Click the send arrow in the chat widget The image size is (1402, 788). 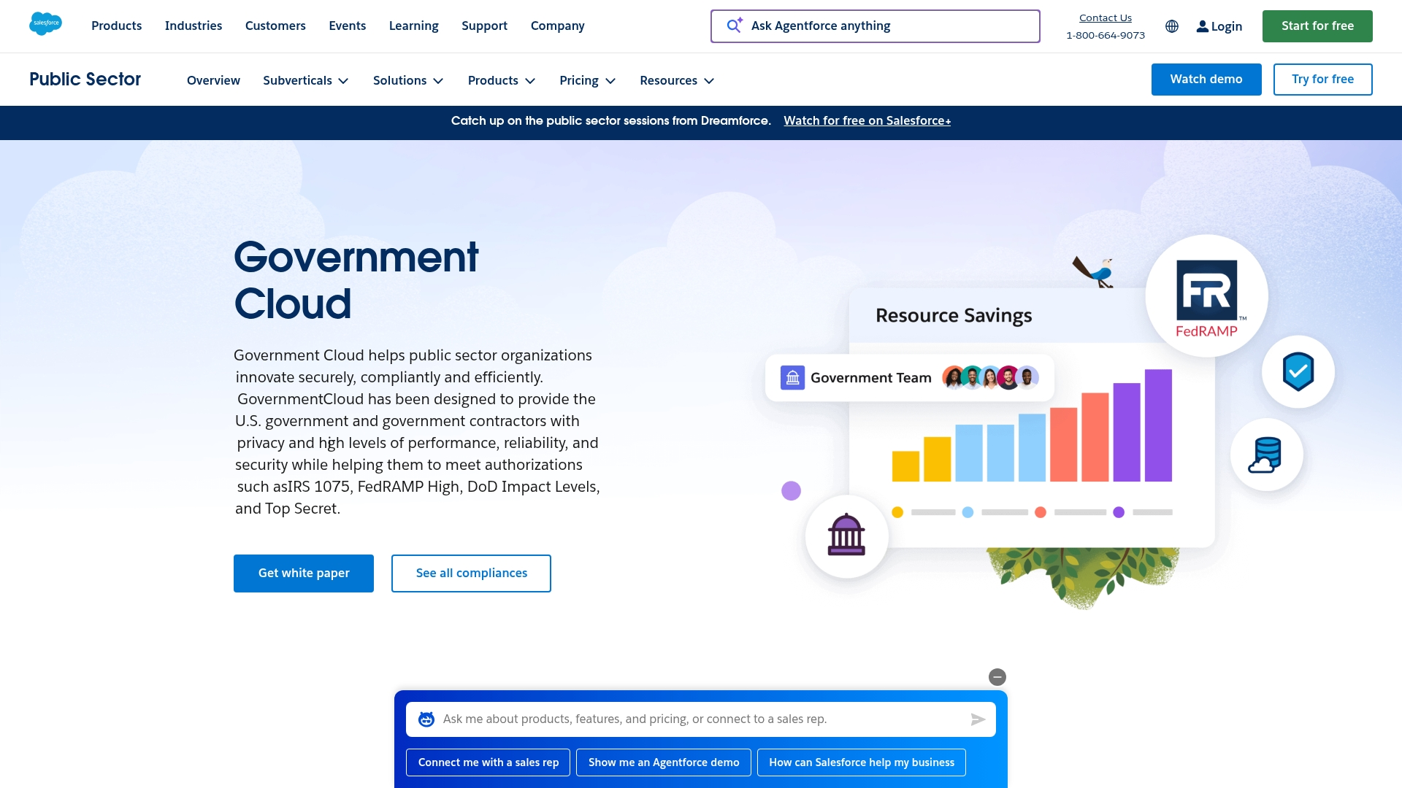[978, 719]
